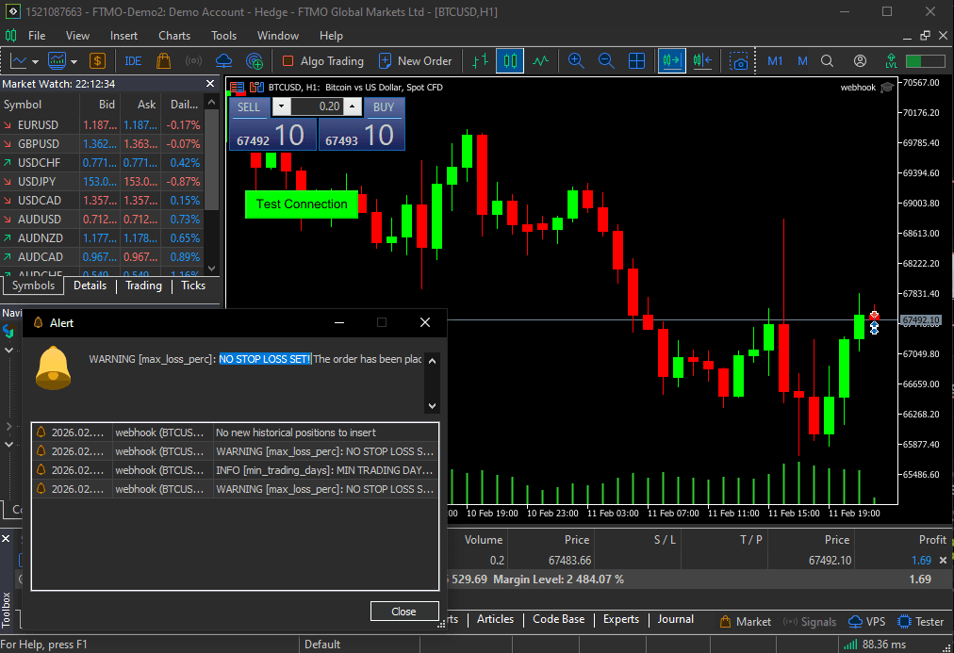The height and width of the screenshot is (653, 954).
Task: Open the Charts menu
Action: click(x=174, y=36)
